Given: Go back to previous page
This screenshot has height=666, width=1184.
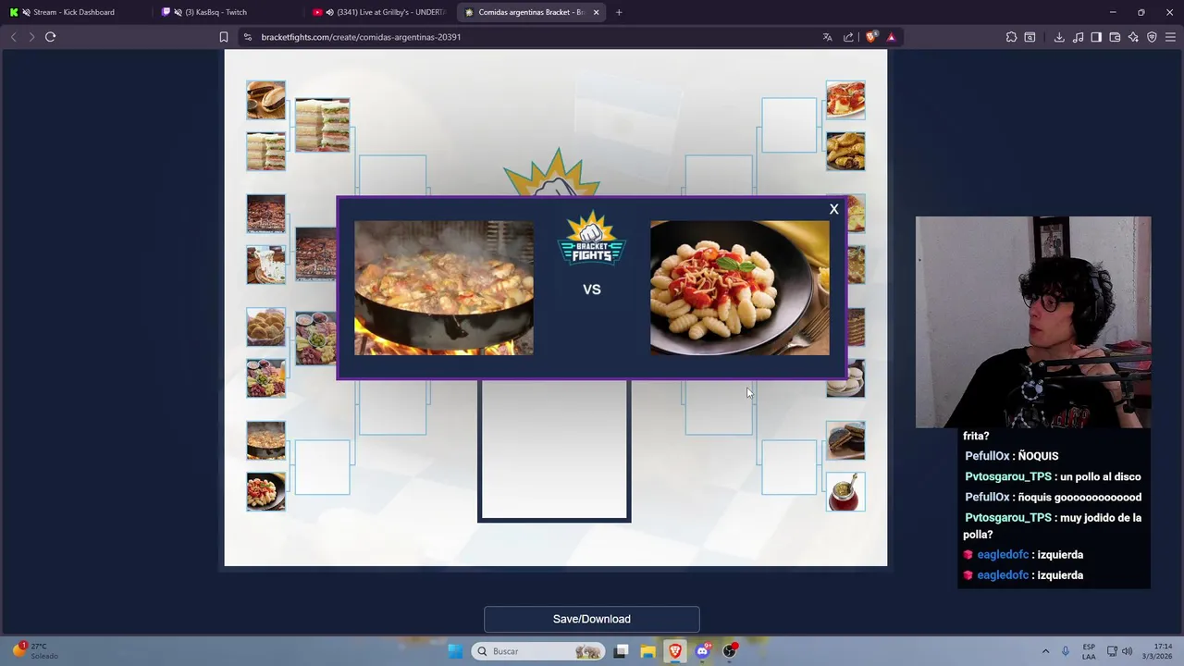Looking at the screenshot, I should click(x=13, y=37).
